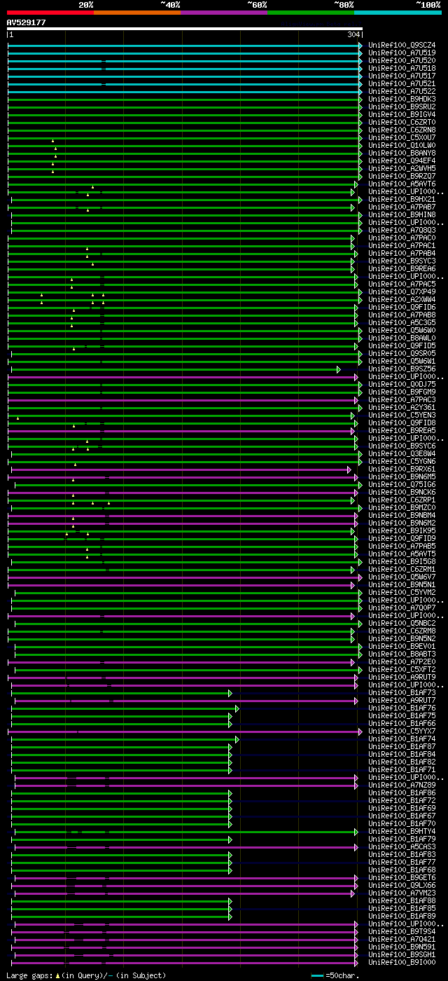Select label UniRef100_C6ZRN8

pos(402,130)
